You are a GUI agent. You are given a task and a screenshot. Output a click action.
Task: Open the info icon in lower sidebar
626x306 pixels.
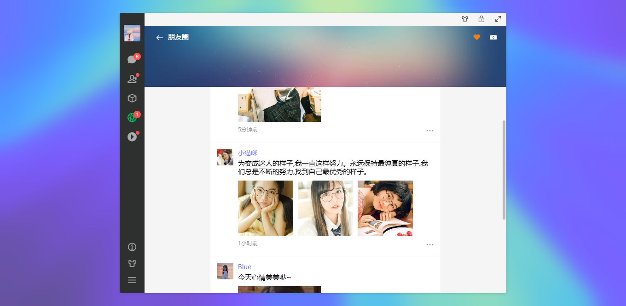[132, 247]
